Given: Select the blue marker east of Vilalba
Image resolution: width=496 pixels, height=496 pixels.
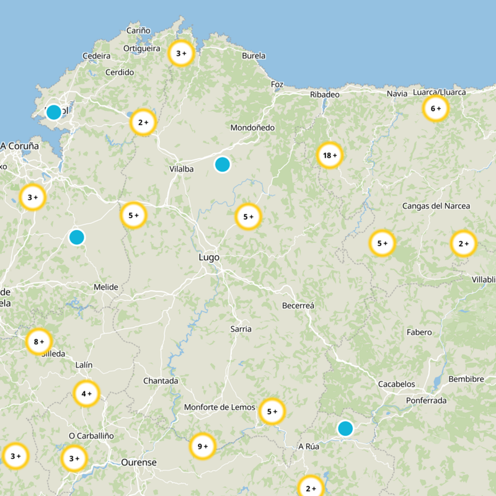Looking at the screenshot, I should (223, 165).
